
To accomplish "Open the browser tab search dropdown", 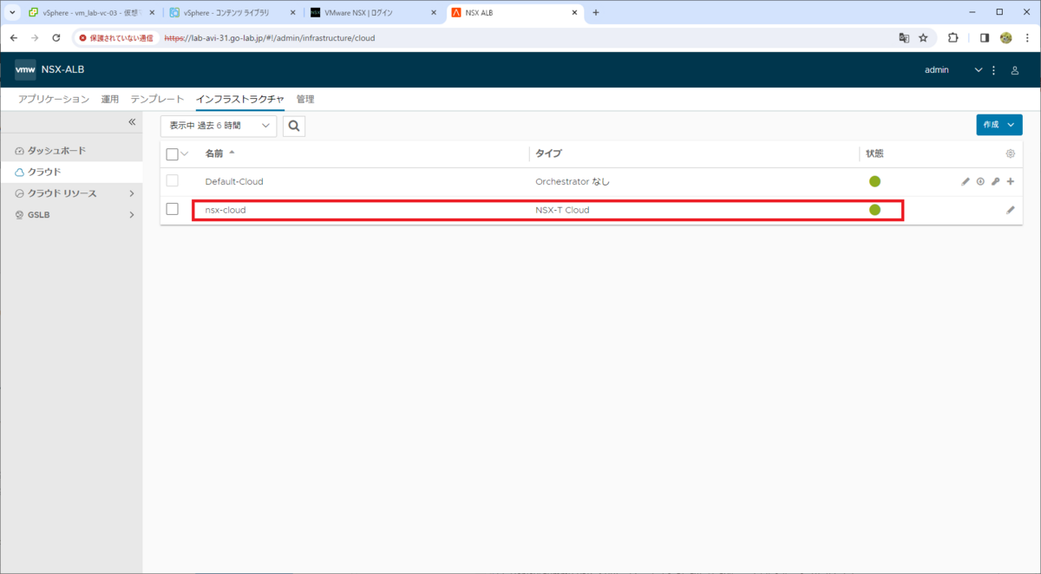I will coord(13,12).
